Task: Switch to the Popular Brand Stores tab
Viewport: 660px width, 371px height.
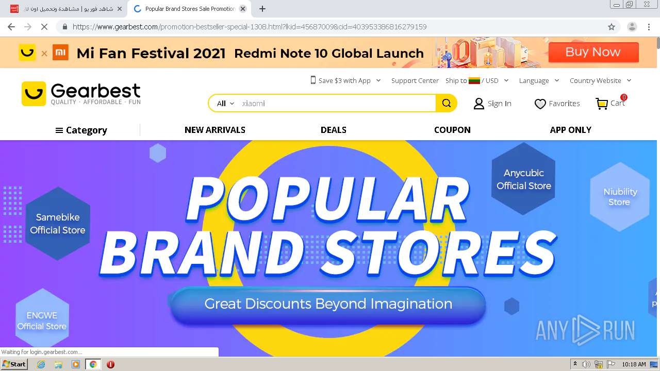Action: click(190, 9)
